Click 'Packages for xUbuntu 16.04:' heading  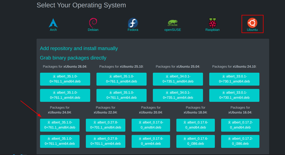tap(240, 110)
